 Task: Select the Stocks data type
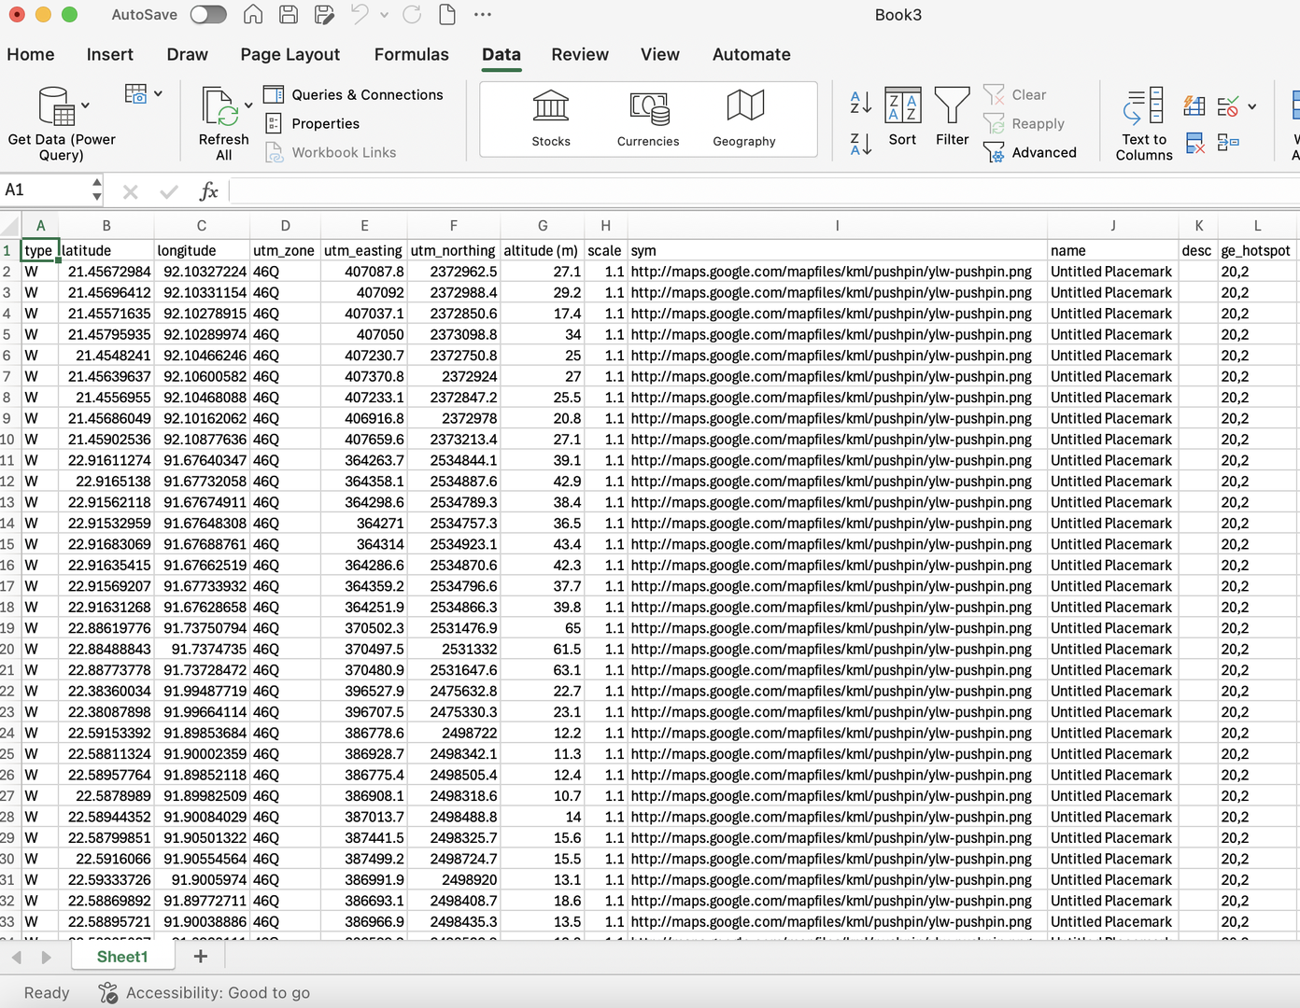tap(551, 119)
